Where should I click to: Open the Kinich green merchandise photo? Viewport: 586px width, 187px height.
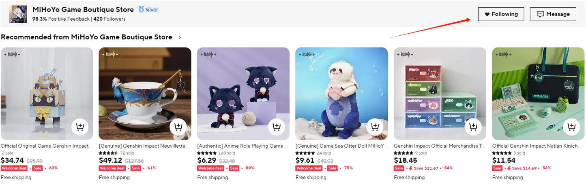click(538, 94)
